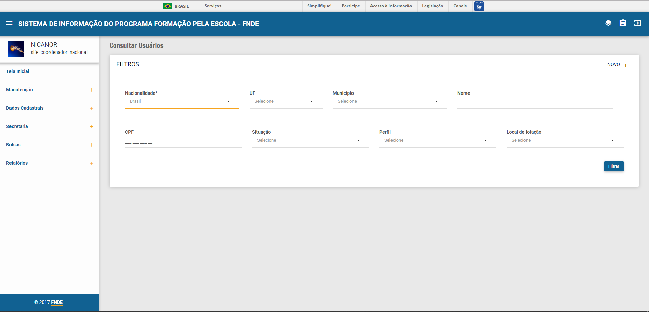Click the VLibras accessibility icon
Screen dimensions: 649x312
tap(479, 6)
